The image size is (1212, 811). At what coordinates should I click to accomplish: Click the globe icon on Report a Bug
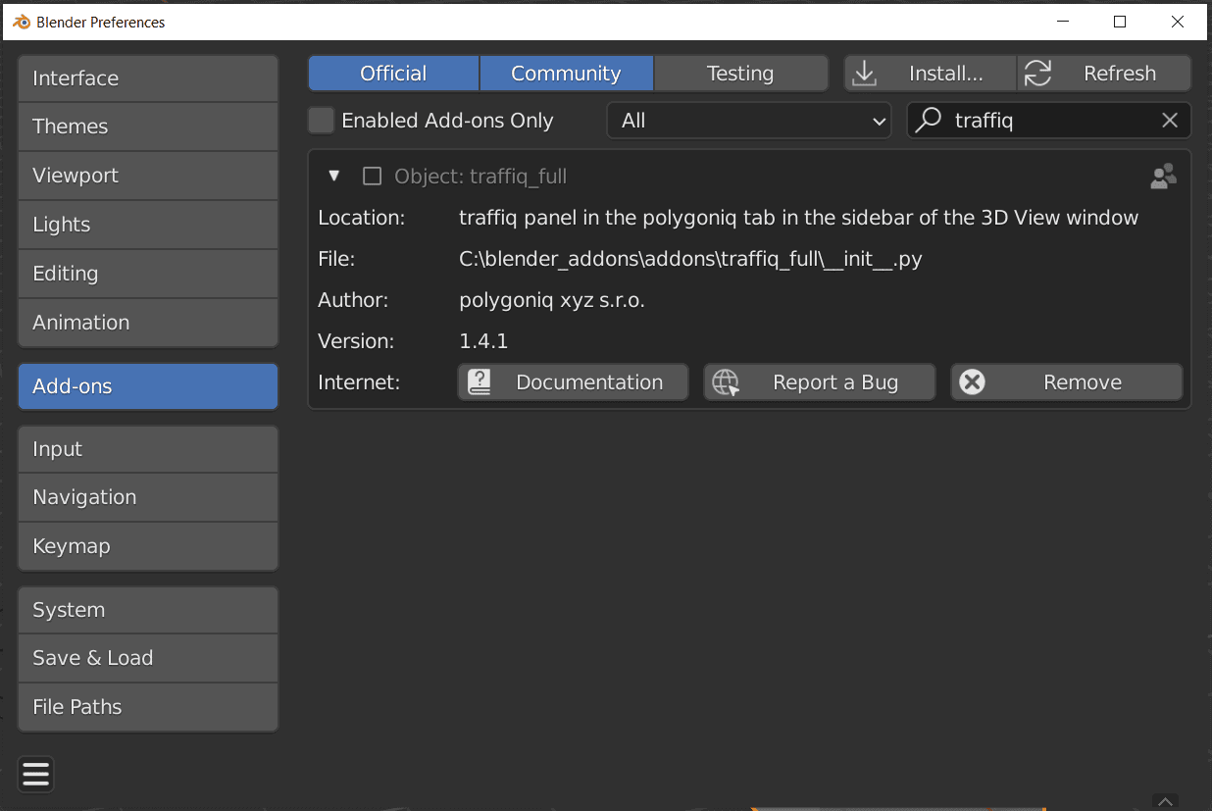726,382
